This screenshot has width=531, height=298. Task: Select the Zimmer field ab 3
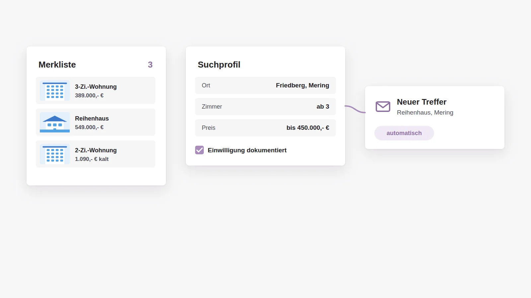pos(265,107)
